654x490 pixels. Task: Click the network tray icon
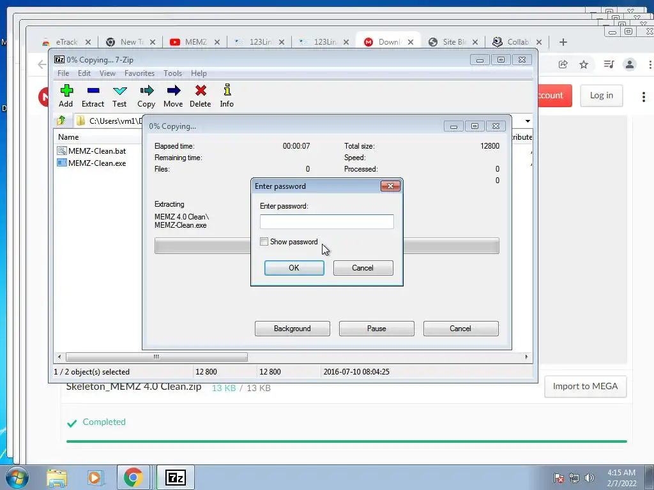click(574, 478)
